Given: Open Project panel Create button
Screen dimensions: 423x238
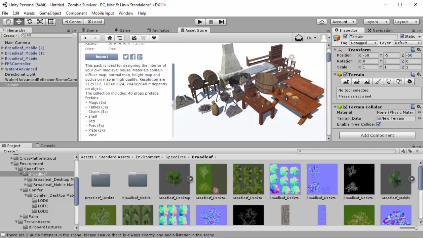Looking at the screenshot, I should click(10, 151).
